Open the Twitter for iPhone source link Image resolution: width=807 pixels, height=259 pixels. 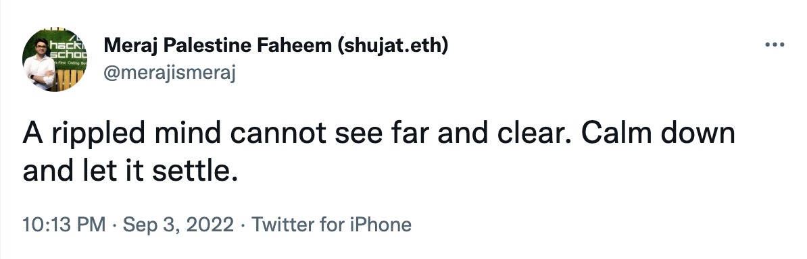[331, 225]
